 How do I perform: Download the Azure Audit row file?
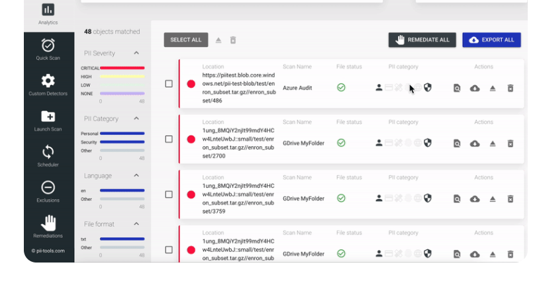pos(475,88)
